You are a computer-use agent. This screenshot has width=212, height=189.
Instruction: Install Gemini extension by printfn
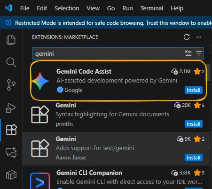pos(194,124)
